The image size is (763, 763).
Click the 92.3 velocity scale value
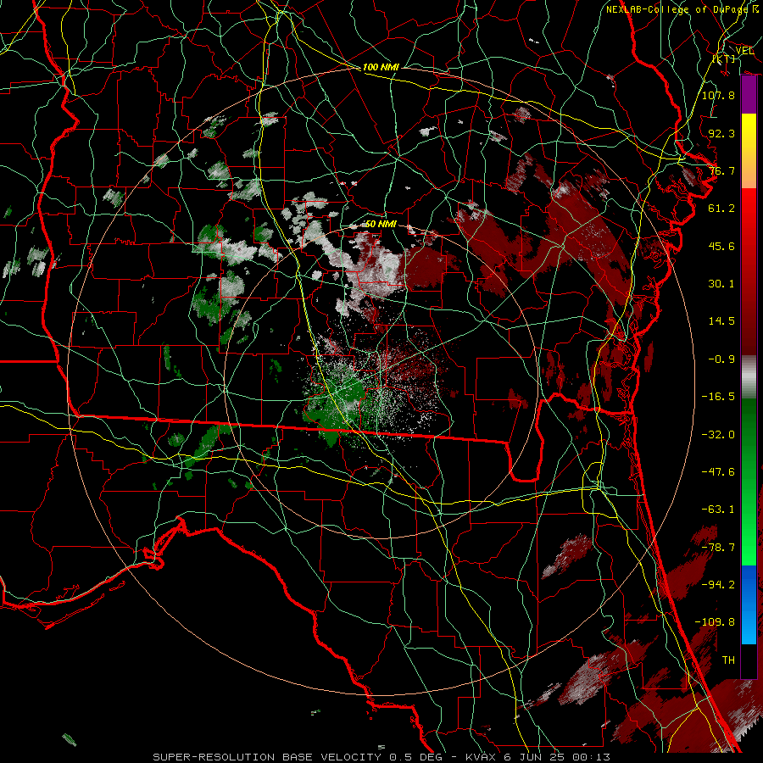[x=721, y=133]
